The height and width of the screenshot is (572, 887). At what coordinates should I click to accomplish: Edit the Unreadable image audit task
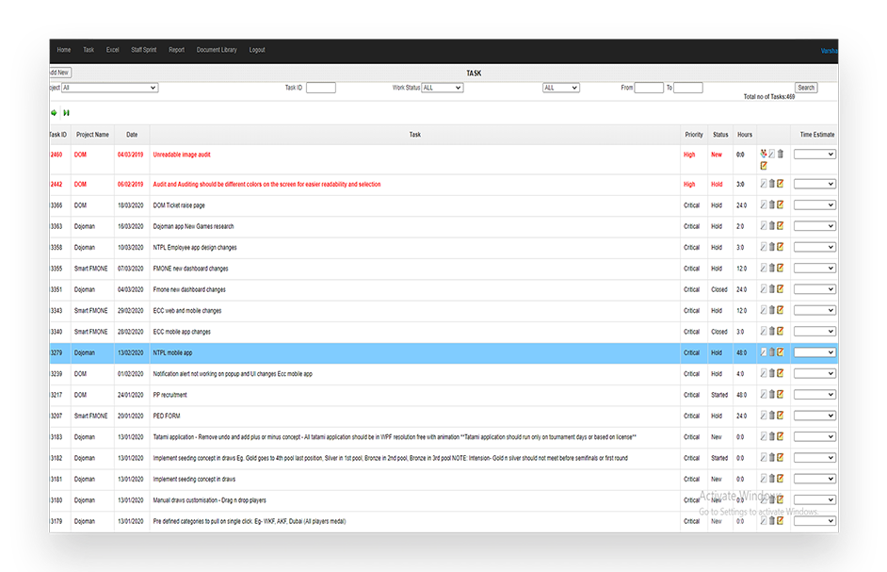(x=772, y=154)
